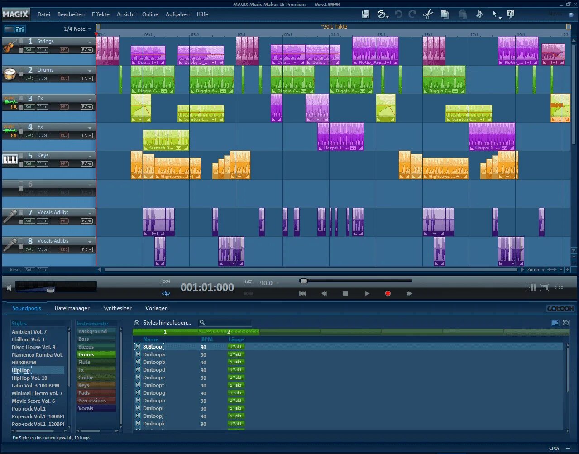This screenshot has height=454, width=579.
Task: Click the Redo arrow icon
Action: click(x=412, y=14)
